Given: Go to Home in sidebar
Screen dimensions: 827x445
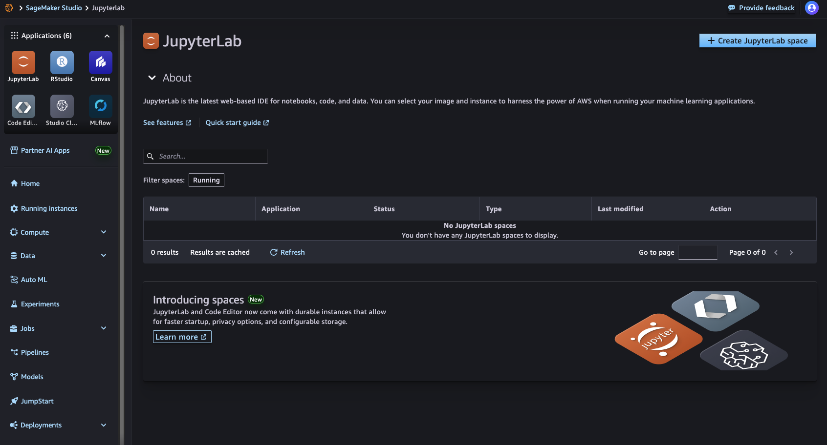Looking at the screenshot, I should (x=30, y=183).
